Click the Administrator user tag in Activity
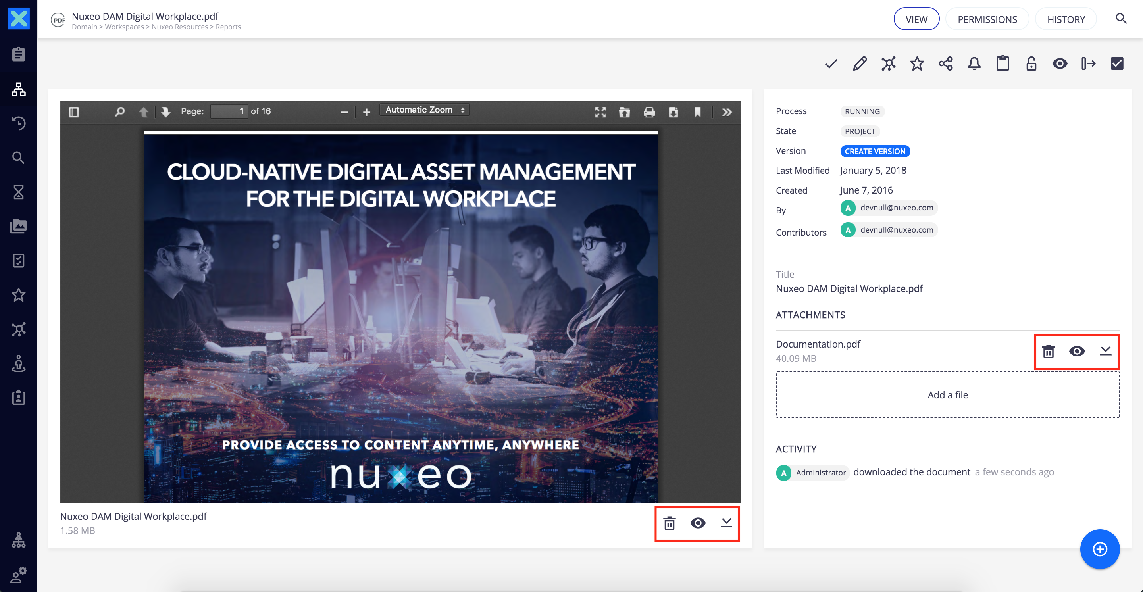This screenshot has width=1143, height=592. pyautogui.click(x=812, y=473)
